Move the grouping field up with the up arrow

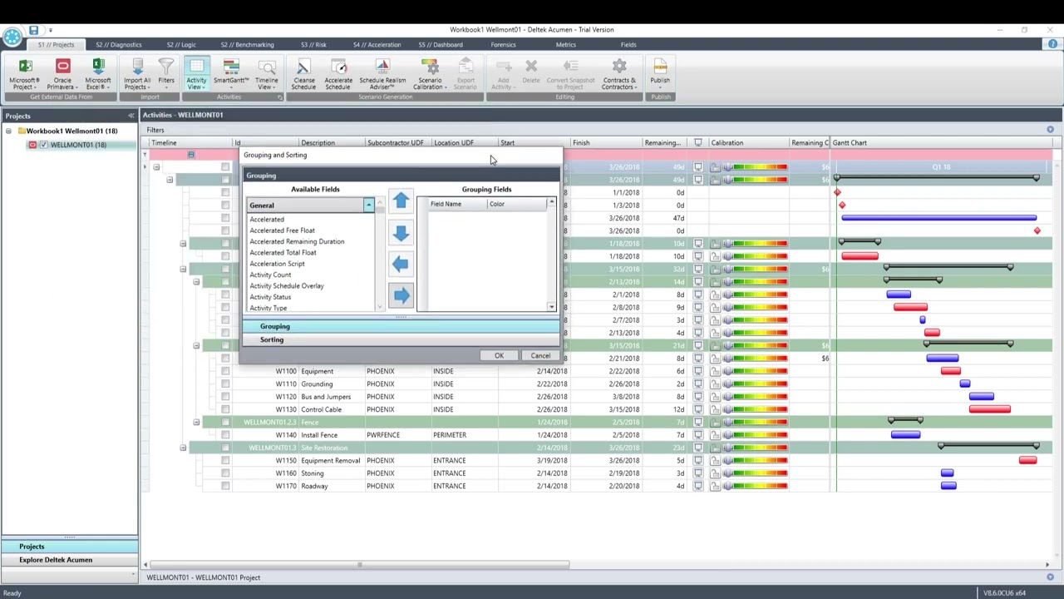tap(401, 200)
